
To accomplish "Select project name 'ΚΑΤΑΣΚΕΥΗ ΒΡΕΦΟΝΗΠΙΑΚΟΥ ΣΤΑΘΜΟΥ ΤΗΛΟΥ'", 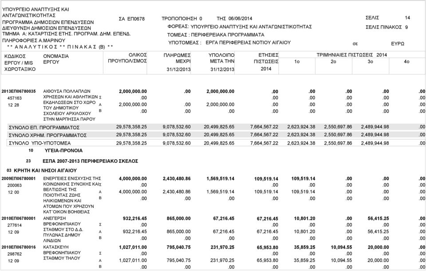I will pyautogui.click(x=62, y=252).
